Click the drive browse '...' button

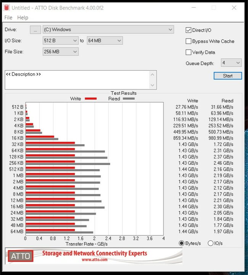point(35,30)
